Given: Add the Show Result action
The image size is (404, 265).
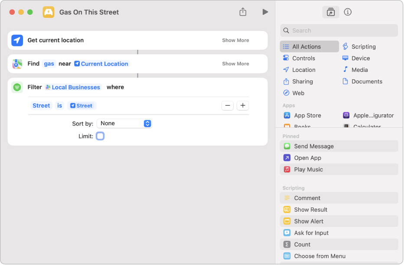Looking at the screenshot, I should 339,210.
